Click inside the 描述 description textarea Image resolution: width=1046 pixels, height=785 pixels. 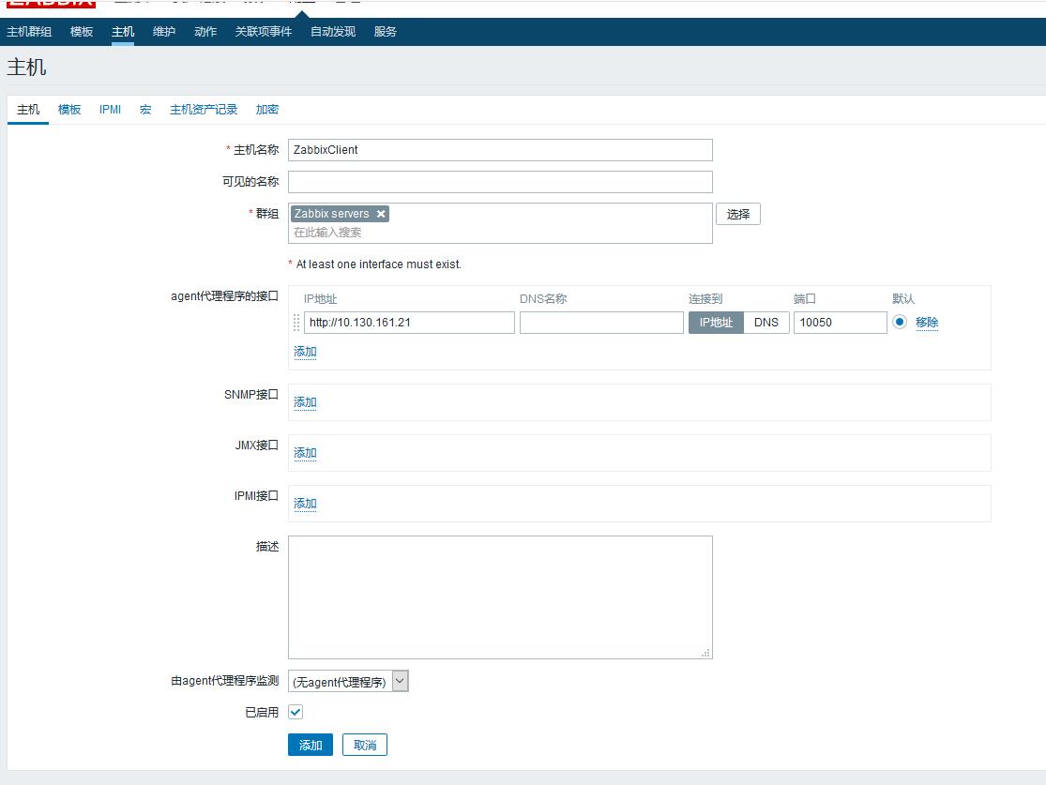500,597
